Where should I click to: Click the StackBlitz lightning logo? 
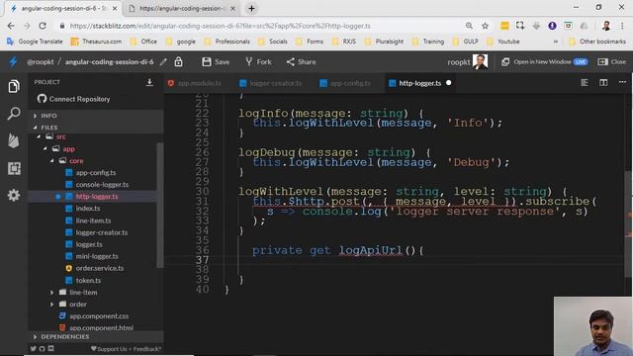click(13, 61)
